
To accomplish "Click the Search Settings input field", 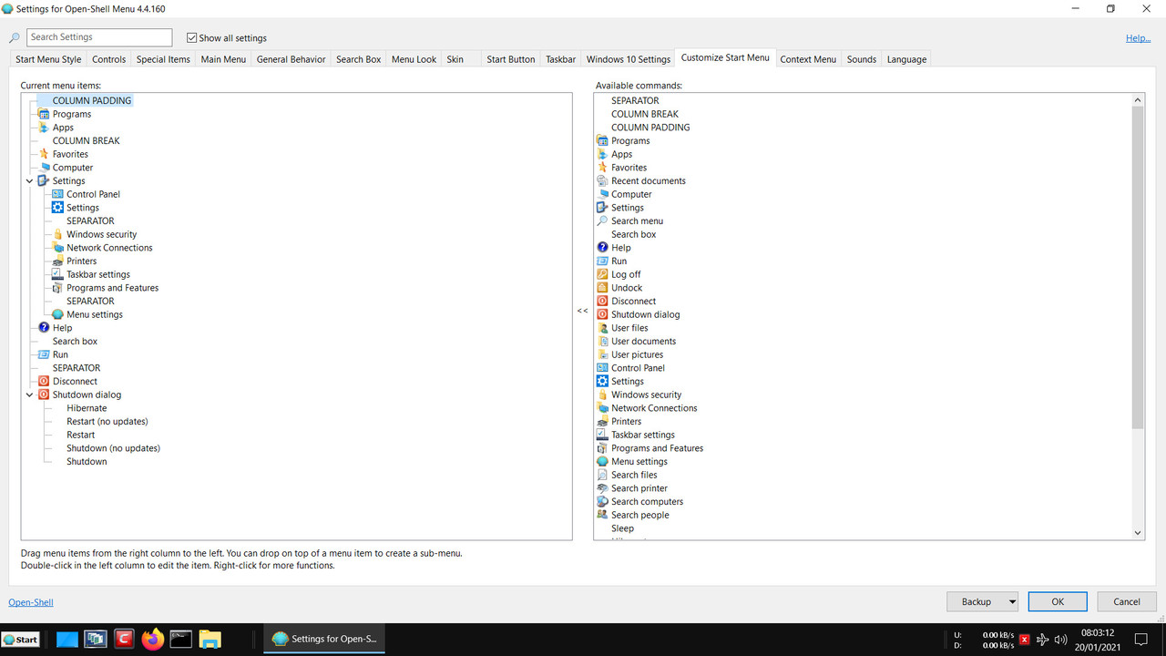I will click(99, 37).
